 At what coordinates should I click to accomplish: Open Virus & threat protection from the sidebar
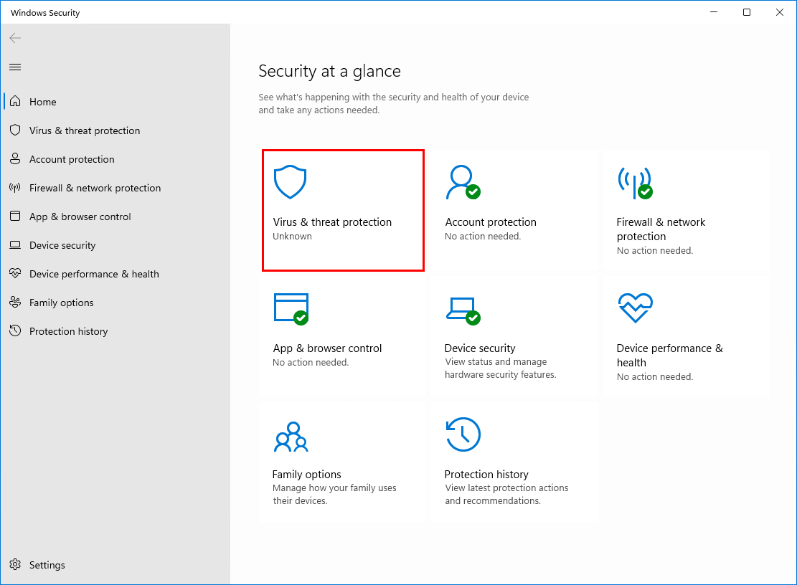pyautogui.click(x=84, y=130)
